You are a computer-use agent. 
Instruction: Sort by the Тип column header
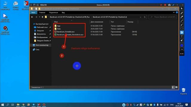tap(112, 22)
